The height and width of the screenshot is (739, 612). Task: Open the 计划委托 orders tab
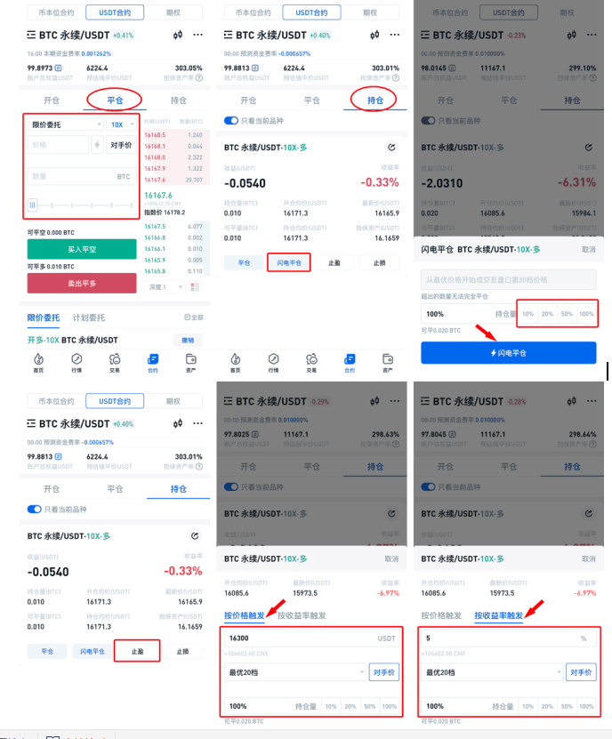pos(89,317)
